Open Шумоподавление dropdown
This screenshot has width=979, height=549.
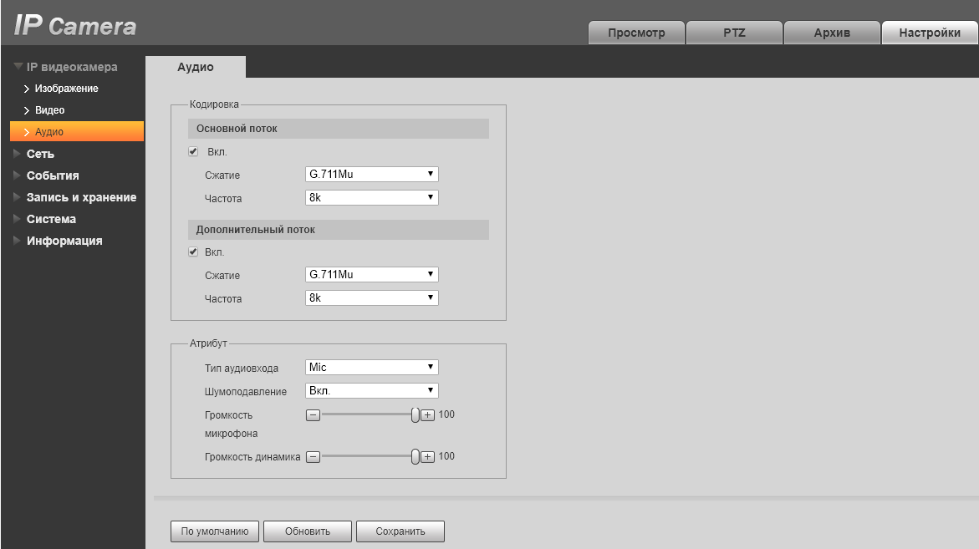[x=371, y=390]
